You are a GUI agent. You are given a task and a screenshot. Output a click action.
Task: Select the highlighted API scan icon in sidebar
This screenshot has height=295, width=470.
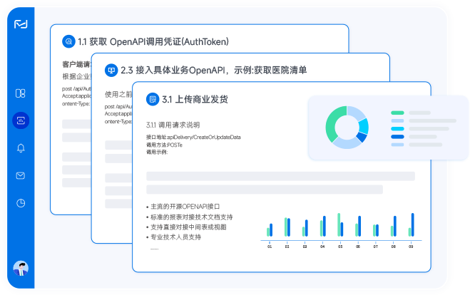coord(21,120)
